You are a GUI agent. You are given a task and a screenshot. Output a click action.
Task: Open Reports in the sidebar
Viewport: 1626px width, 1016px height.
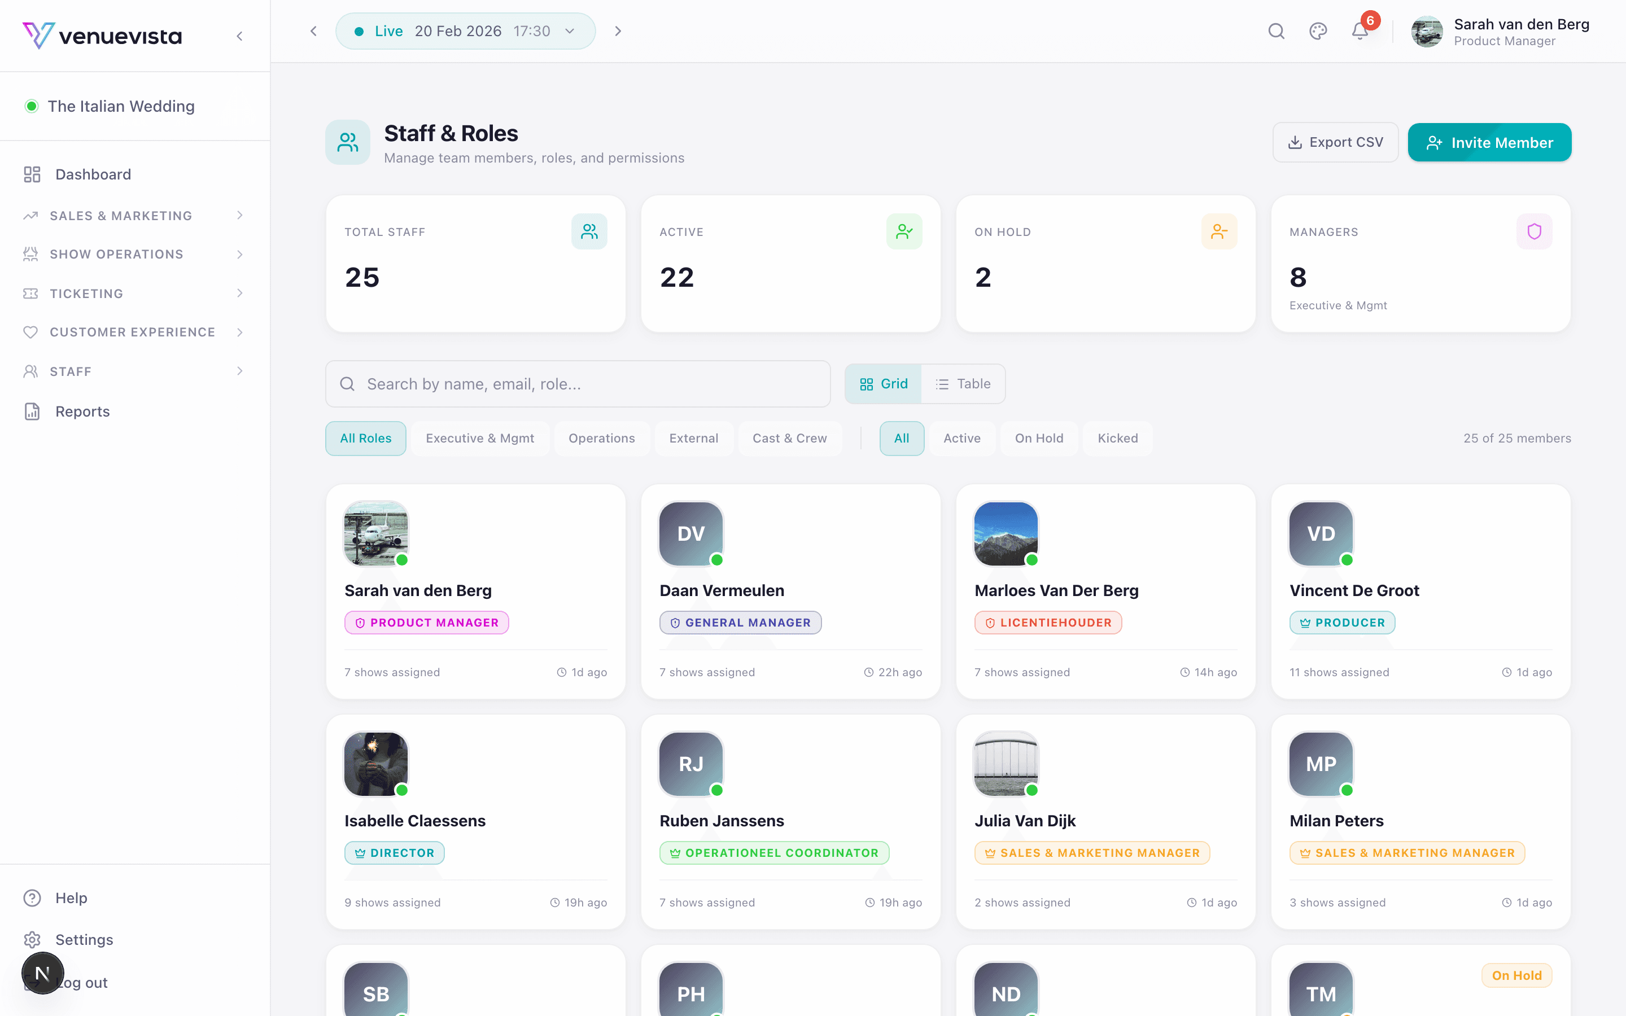82,410
